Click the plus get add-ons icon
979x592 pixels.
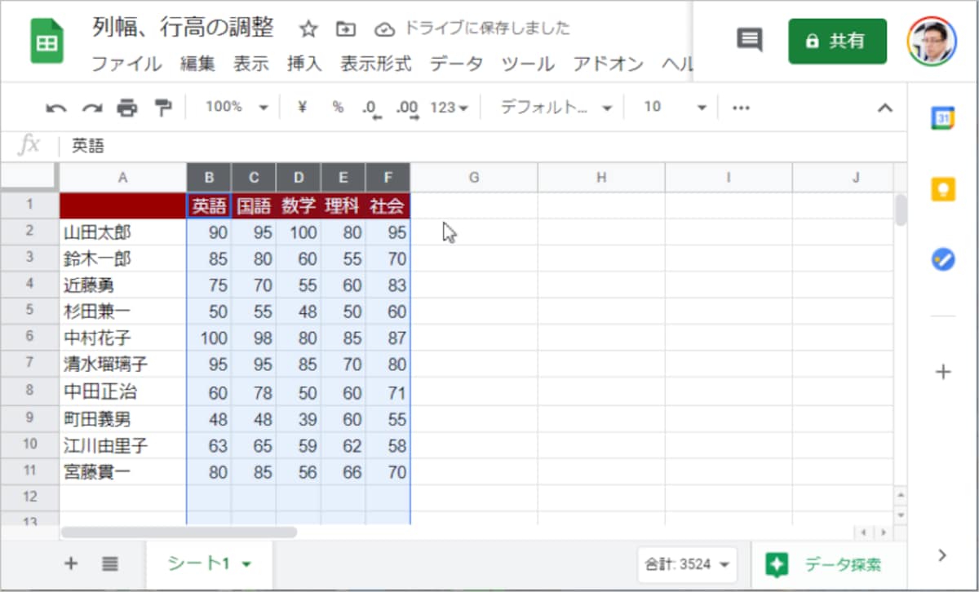click(943, 373)
